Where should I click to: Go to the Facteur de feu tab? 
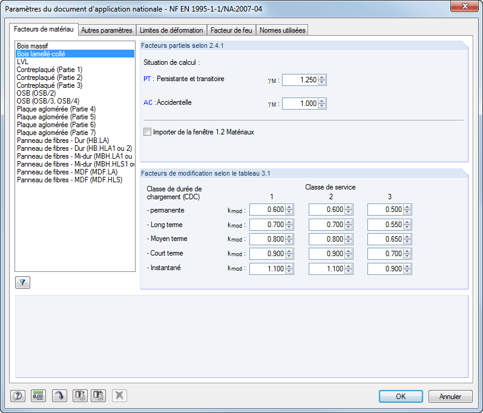pyautogui.click(x=231, y=30)
